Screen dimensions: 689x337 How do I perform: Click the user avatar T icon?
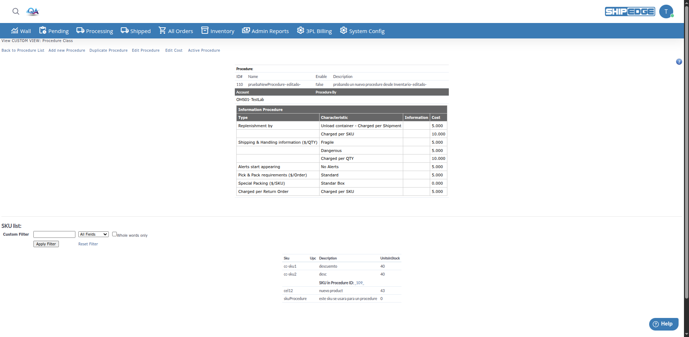tap(666, 11)
